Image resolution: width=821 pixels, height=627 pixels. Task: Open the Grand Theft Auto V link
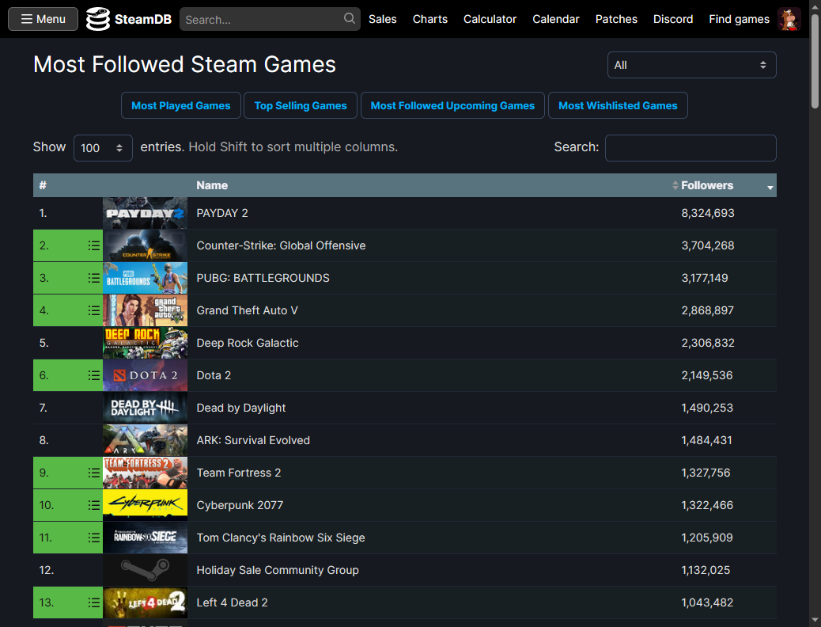click(x=247, y=310)
